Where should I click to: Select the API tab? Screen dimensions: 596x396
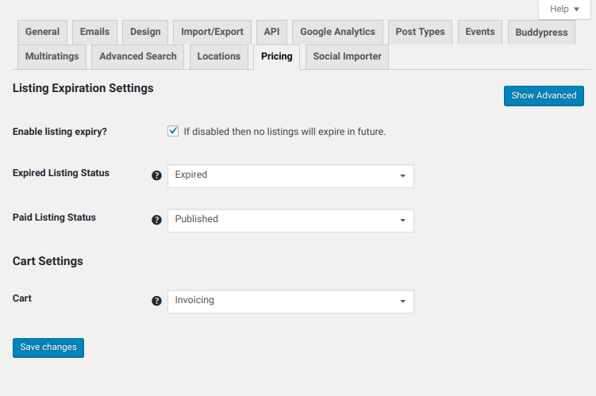271,32
